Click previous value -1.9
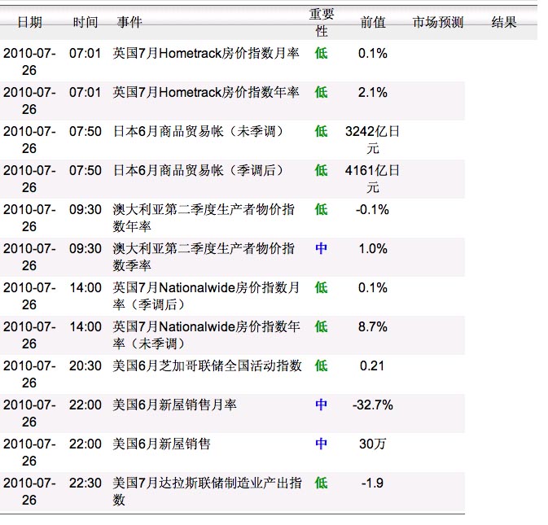The height and width of the screenshot is (525, 548). coord(373,483)
